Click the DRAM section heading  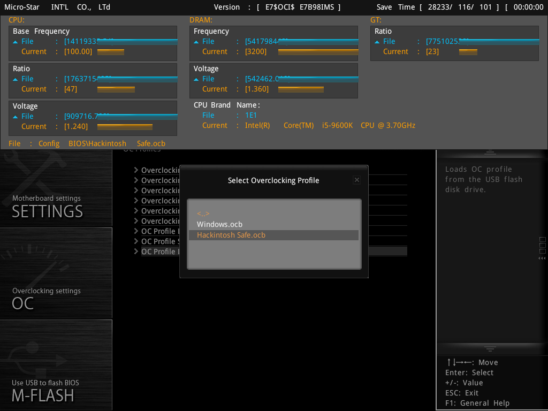[x=201, y=20]
